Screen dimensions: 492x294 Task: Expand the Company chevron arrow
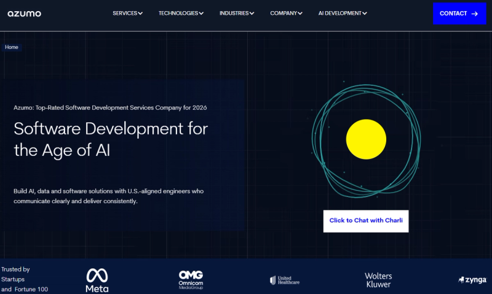point(300,14)
